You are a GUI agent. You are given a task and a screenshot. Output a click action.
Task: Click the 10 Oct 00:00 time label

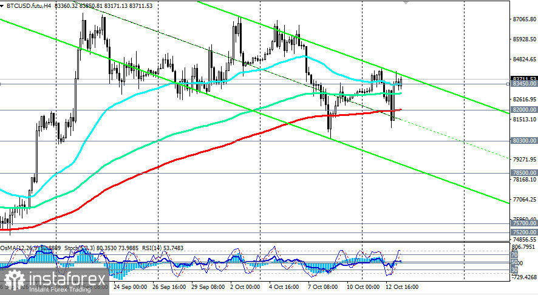pos(363,287)
